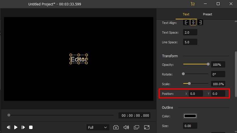Open the Full preview quality dropdown
Screen dimensions: 237x133
[x=98, y=127]
